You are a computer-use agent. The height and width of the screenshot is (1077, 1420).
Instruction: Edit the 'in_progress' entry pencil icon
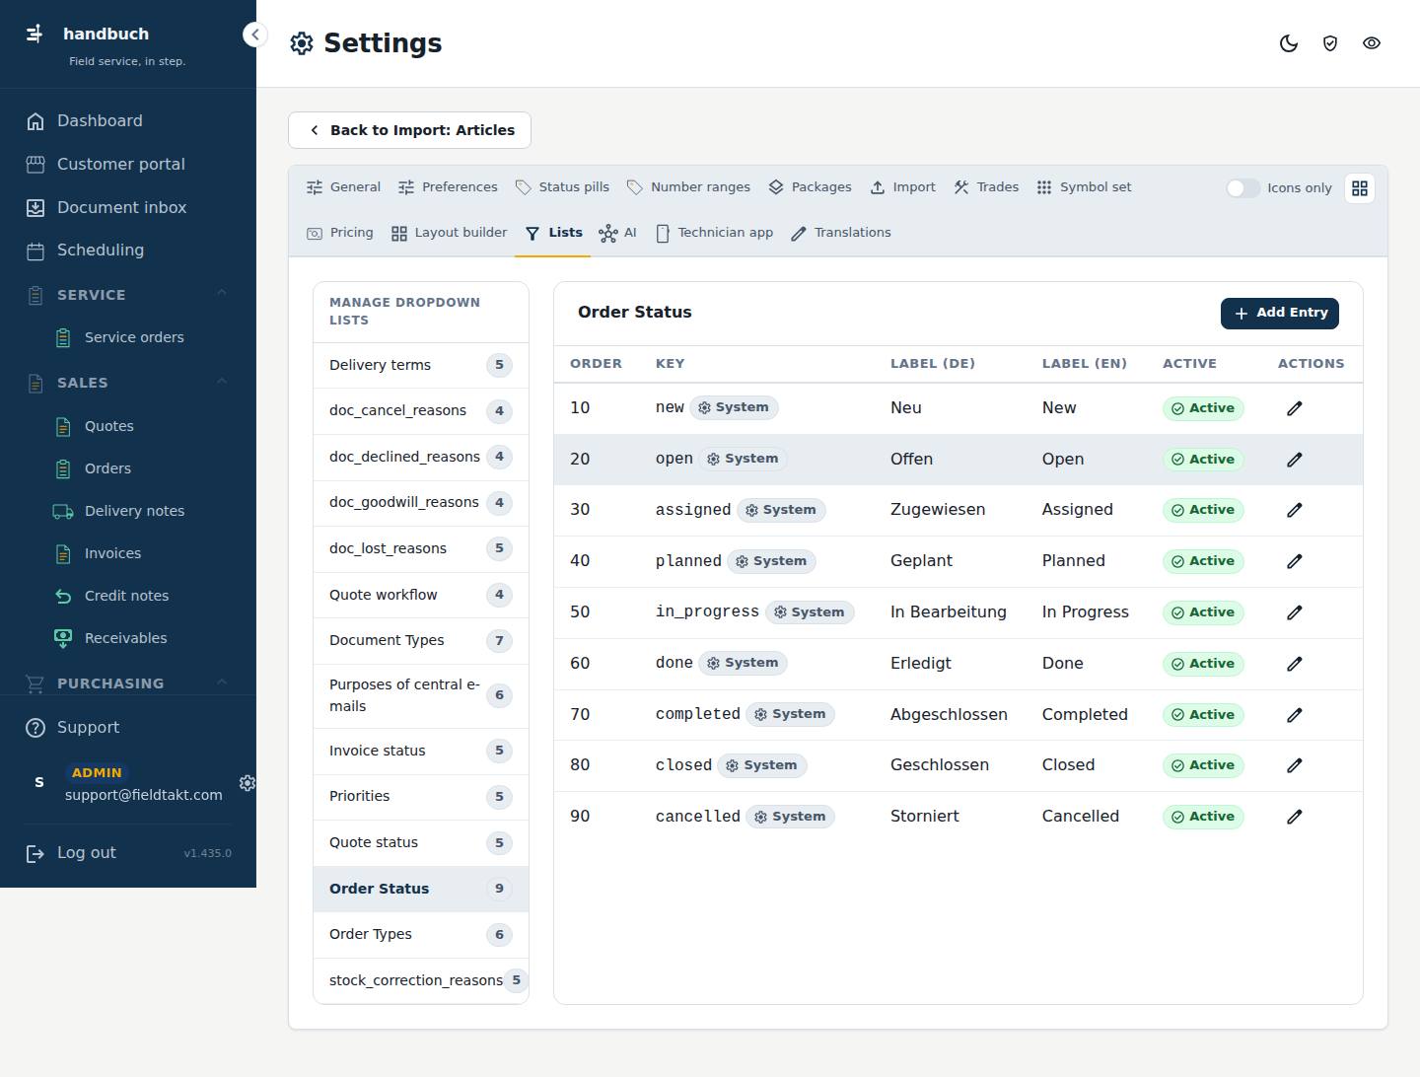[x=1295, y=612]
